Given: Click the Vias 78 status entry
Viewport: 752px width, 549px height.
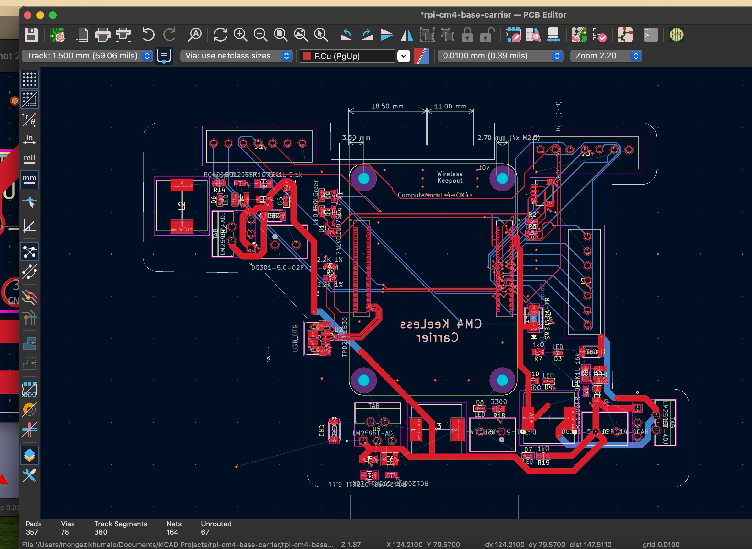Looking at the screenshot, I should coord(68,528).
